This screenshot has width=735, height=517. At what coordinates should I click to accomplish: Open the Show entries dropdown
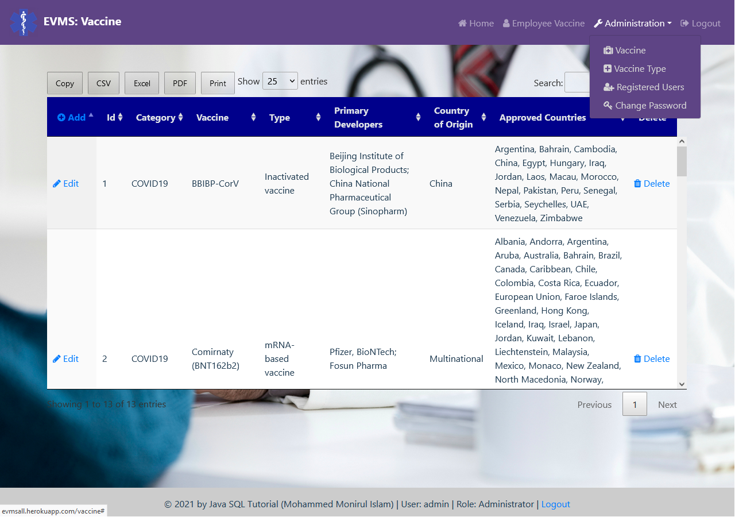click(x=280, y=81)
